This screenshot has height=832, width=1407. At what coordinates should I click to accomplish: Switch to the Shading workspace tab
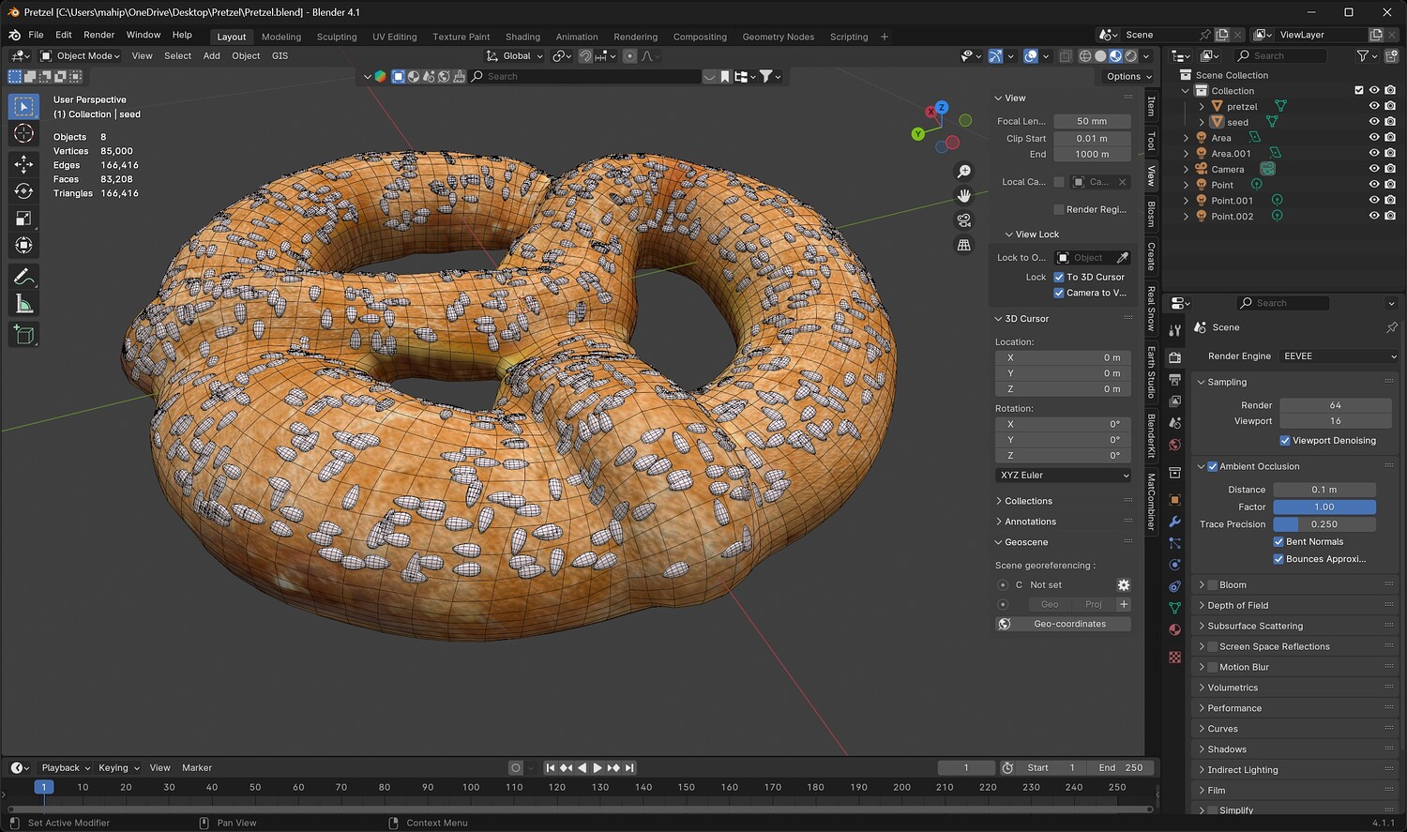522,37
